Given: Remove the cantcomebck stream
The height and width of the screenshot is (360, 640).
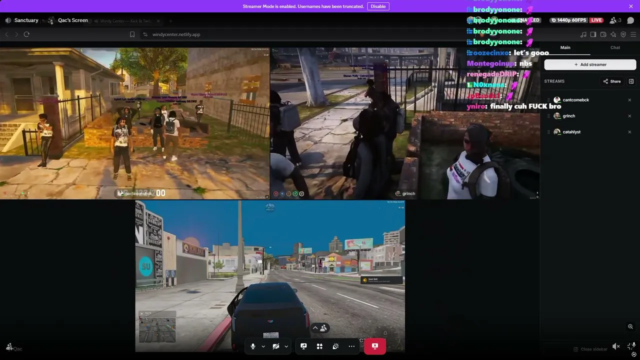Looking at the screenshot, I should click(x=629, y=100).
